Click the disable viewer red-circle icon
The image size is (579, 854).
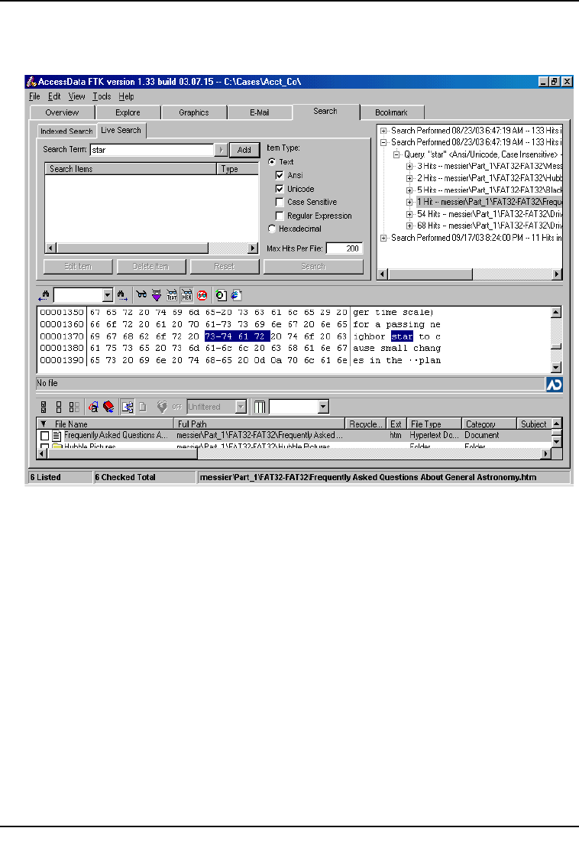pyautogui.click(x=202, y=295)
